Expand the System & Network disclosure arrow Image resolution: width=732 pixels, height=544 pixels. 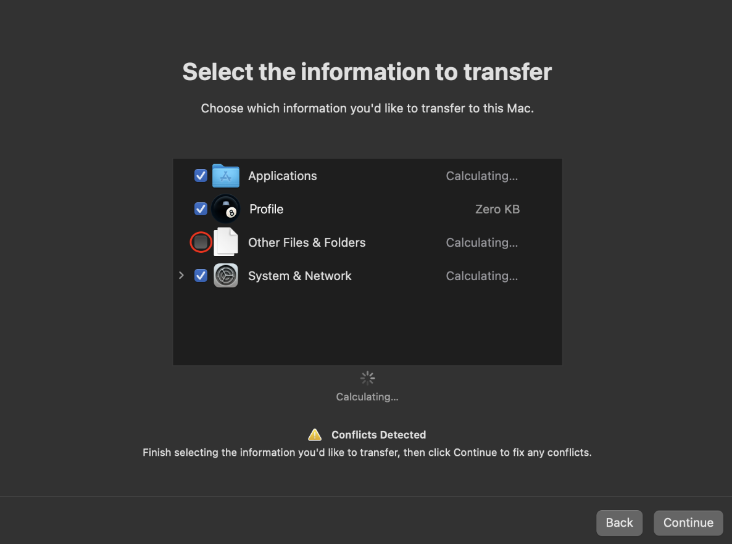[181, 276]
